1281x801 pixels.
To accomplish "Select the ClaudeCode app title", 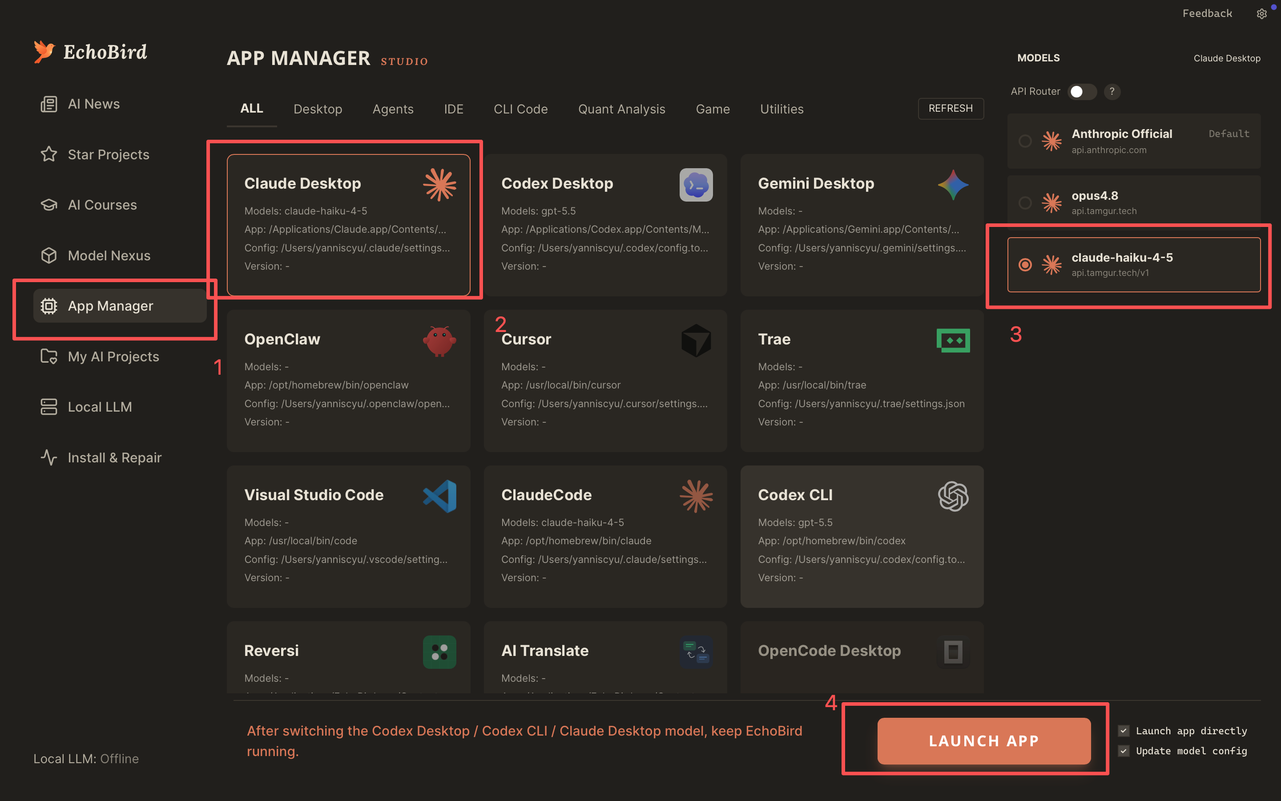I will 546,495.
